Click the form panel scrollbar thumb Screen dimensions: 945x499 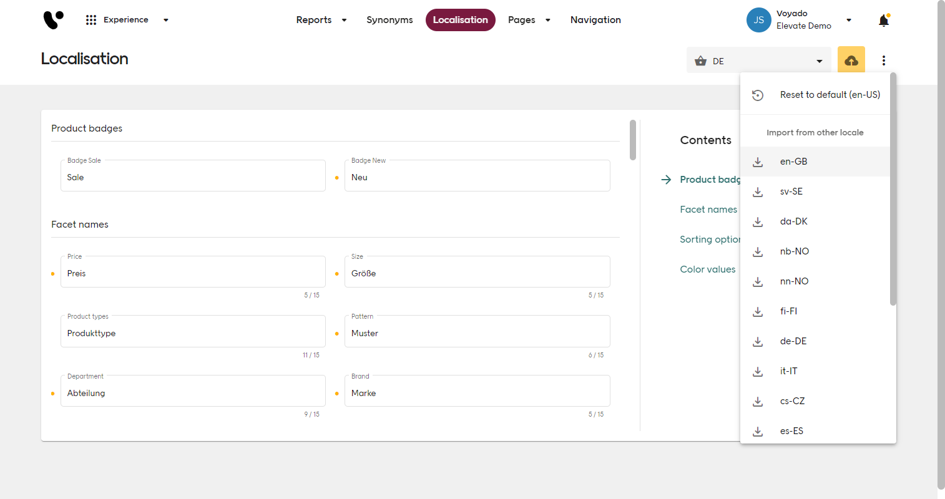(633, 140)
